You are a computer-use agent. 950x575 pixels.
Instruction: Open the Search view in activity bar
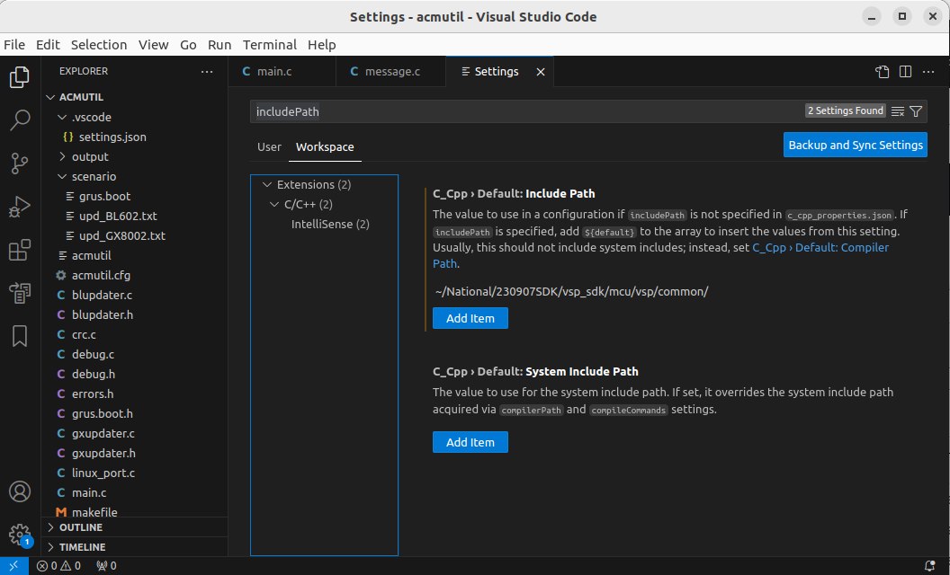click(20, 119)
